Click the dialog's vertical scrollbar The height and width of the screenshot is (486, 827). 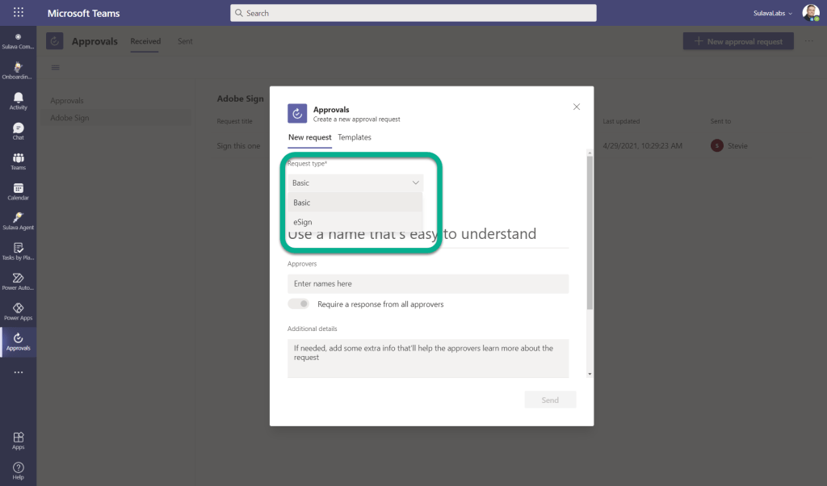pyautogui.click(x=590, y=234)
